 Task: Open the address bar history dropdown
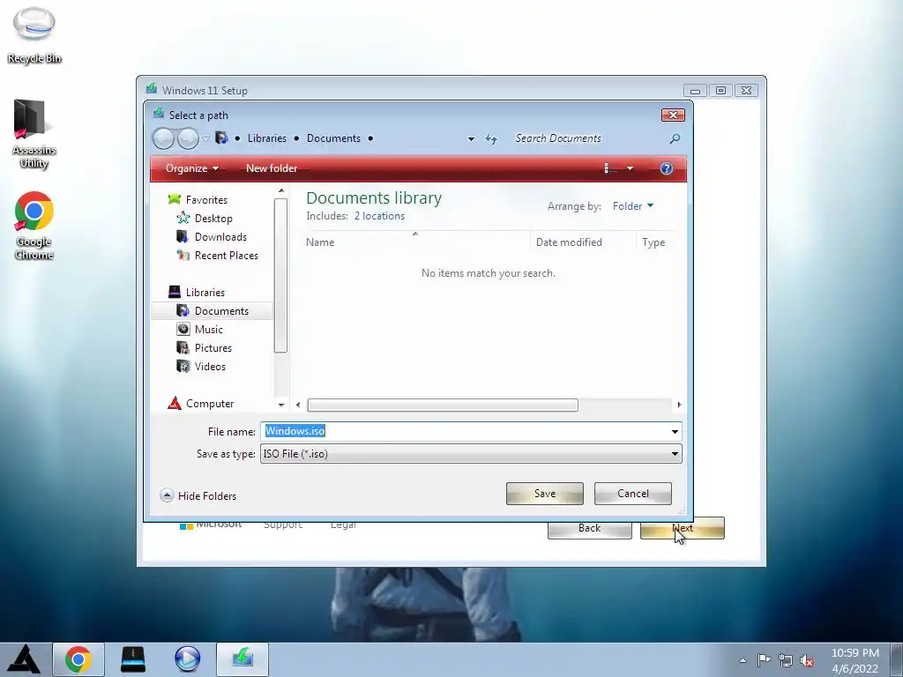point(471,138)
